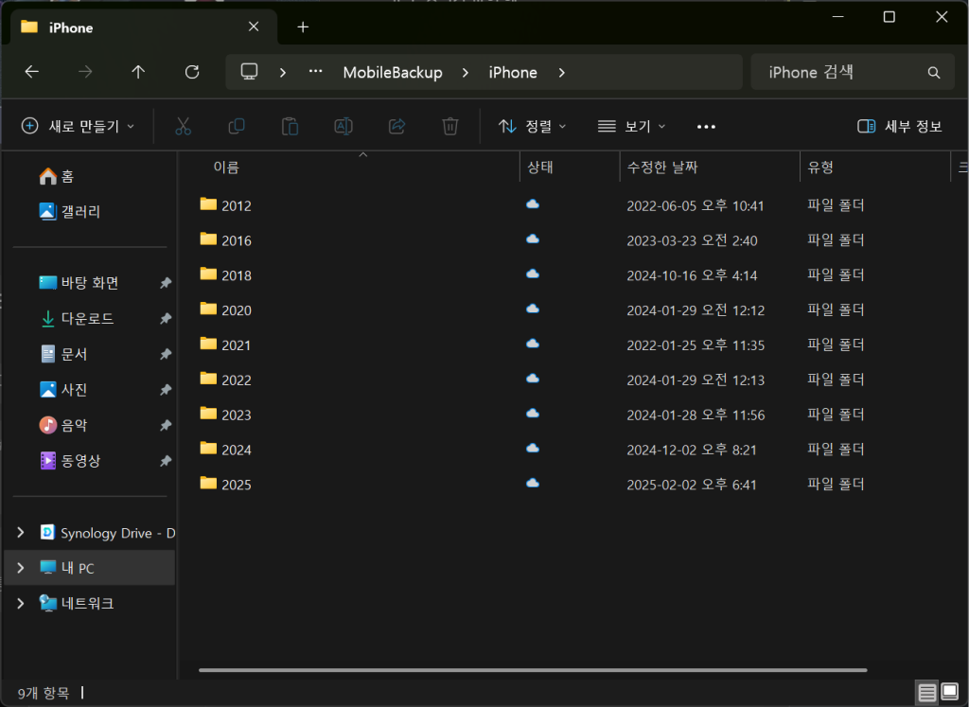Close the iPhone tab
969x707 pixels.
(x=254, y=27)
